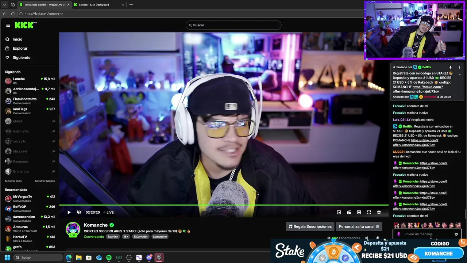467x263 pixels.
Task: Go back in the browser
Action: [x=4, y=14]
